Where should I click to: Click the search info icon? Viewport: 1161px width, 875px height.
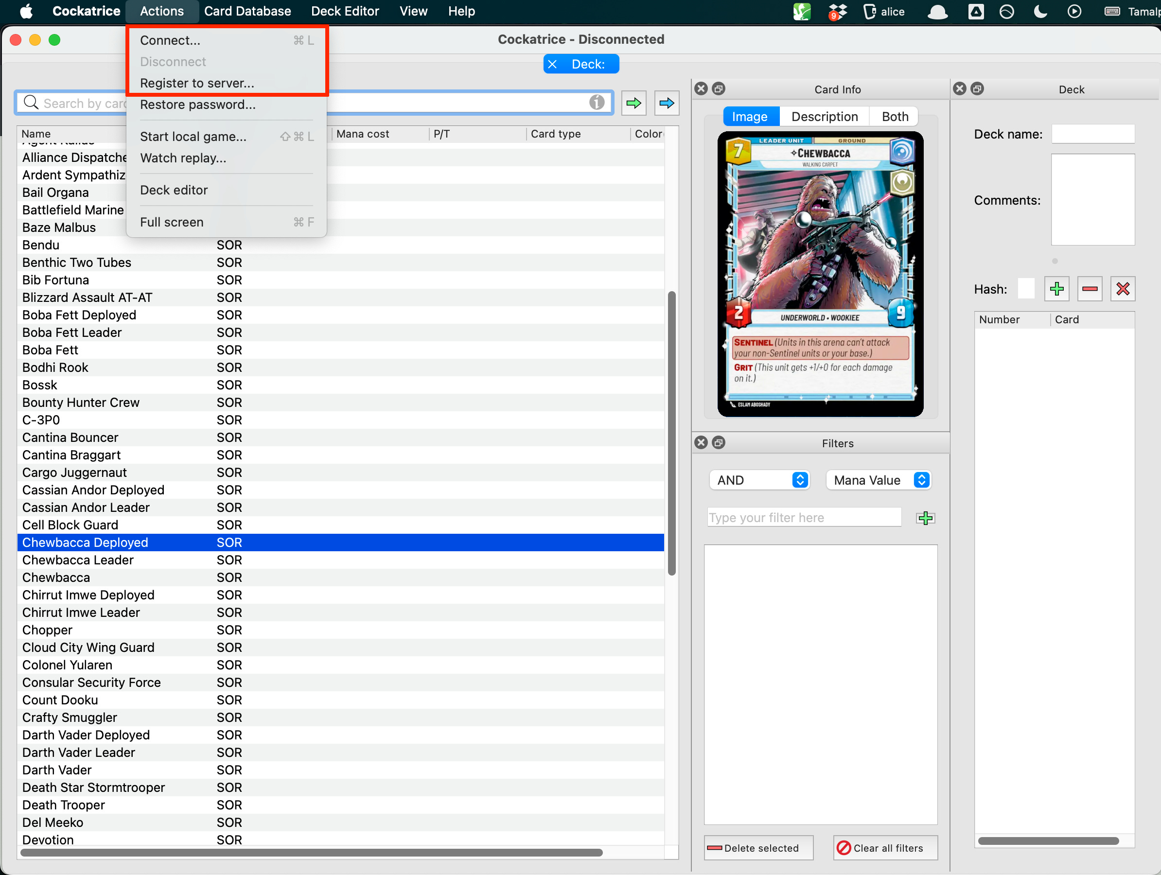point(596,103)
